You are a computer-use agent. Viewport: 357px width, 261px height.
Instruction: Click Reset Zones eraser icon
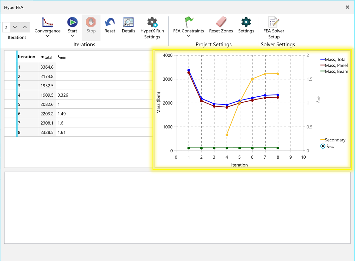tap(221, 22)
